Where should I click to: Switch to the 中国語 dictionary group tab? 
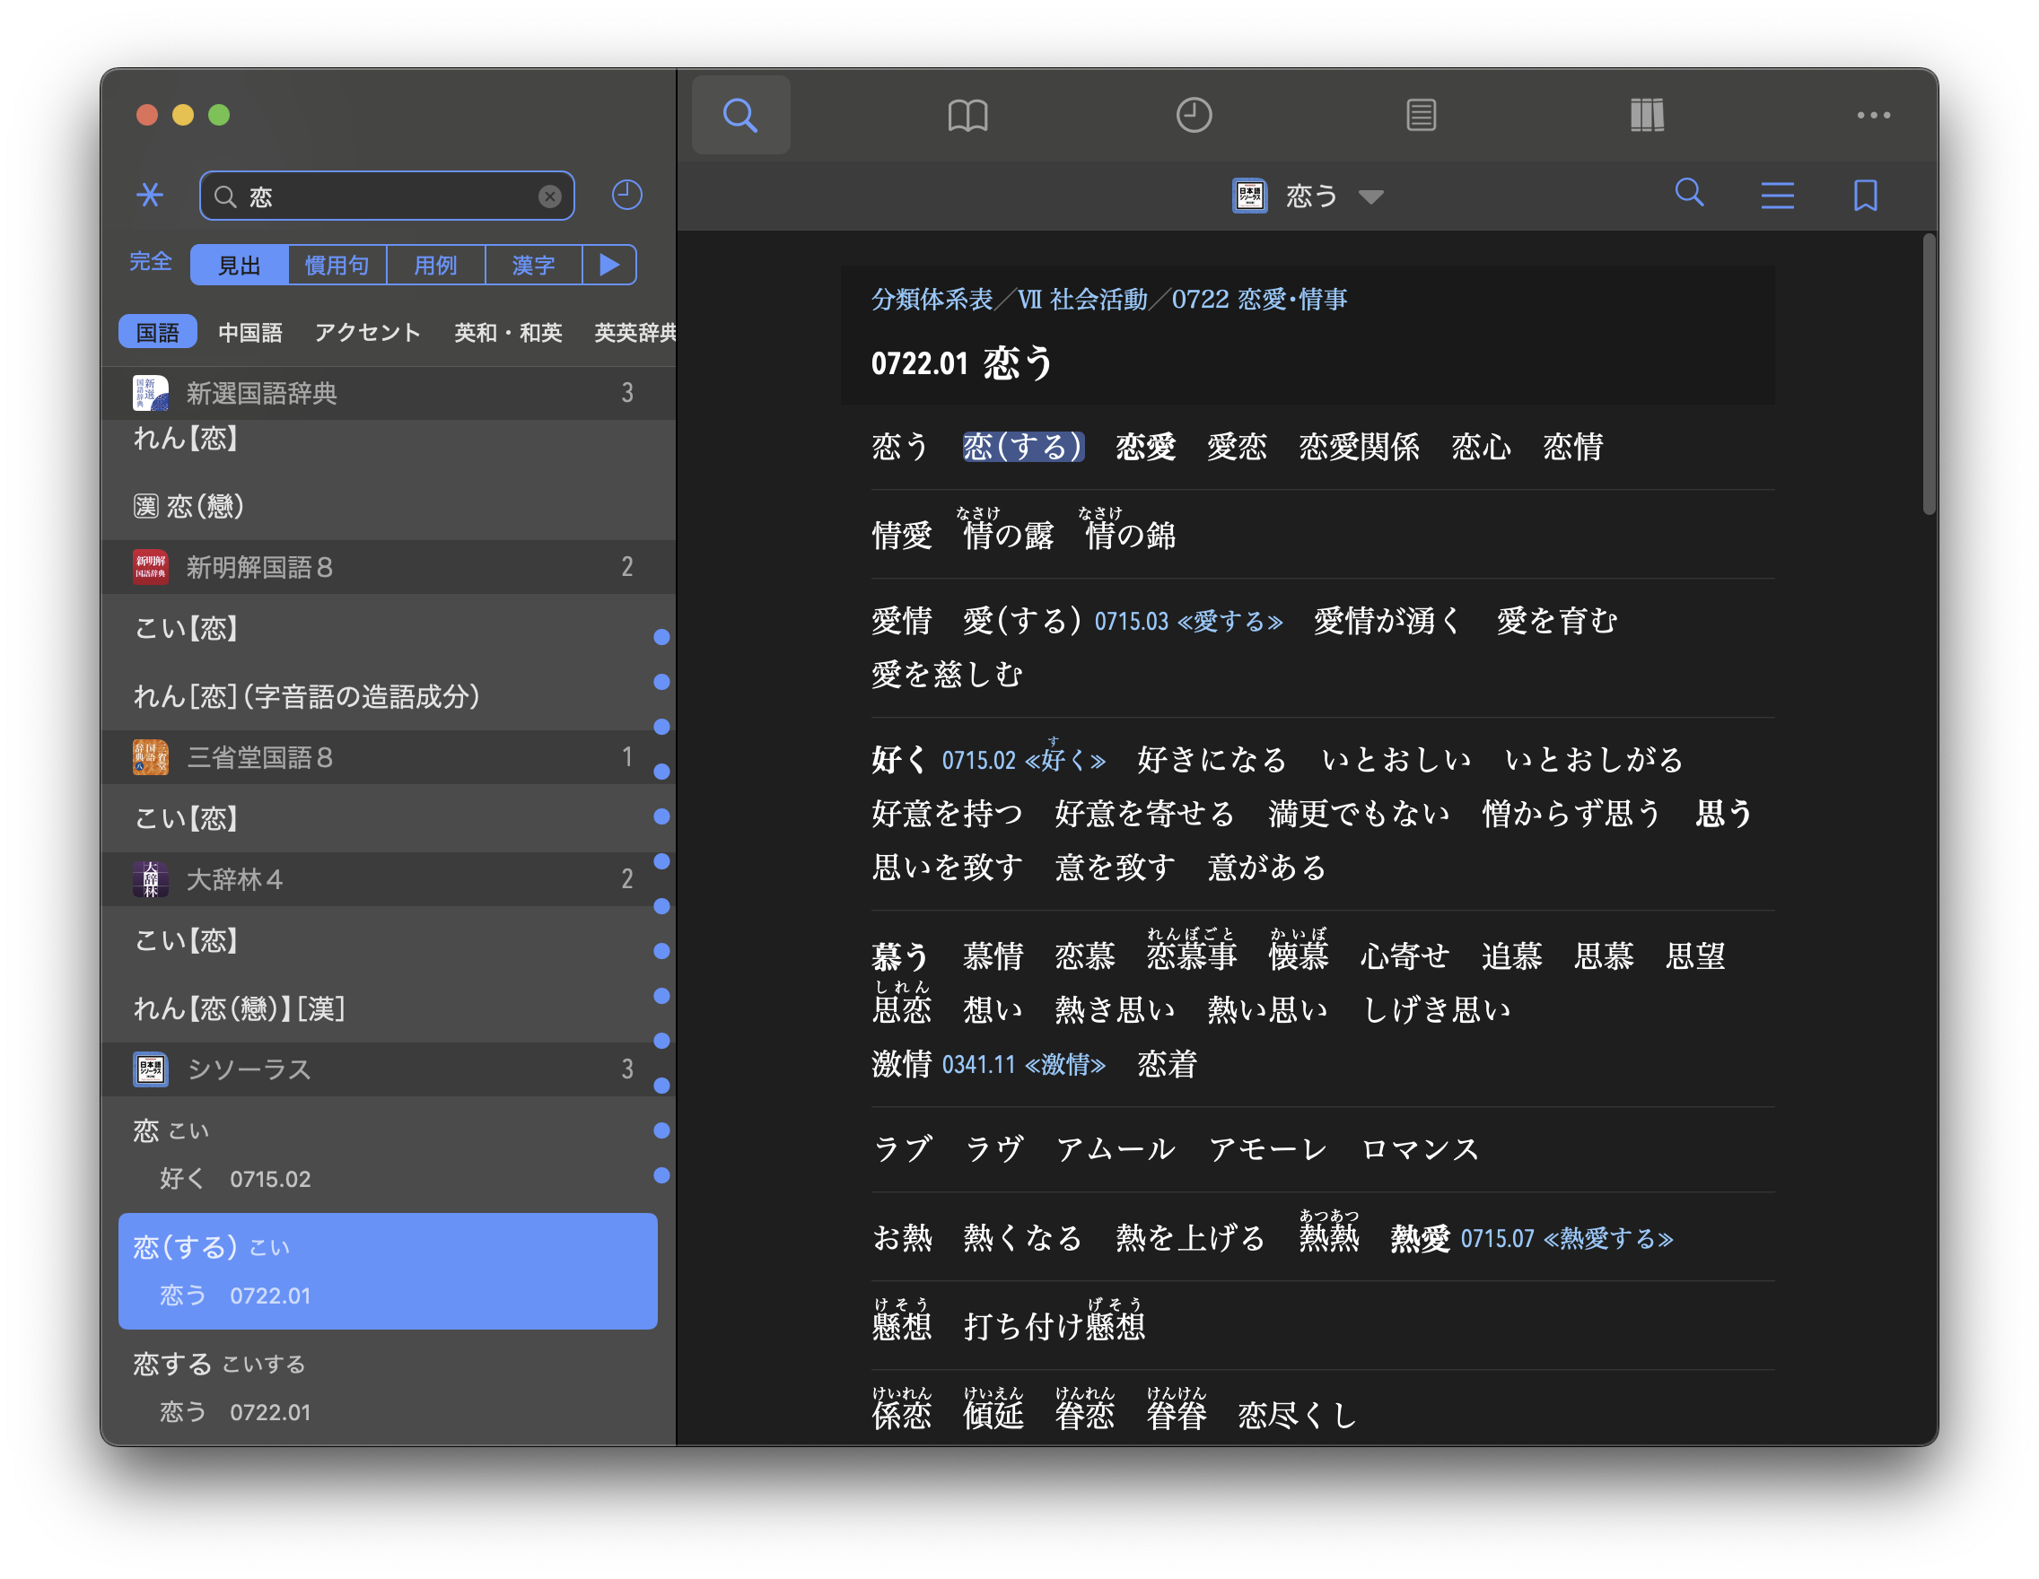click(249, 333)
